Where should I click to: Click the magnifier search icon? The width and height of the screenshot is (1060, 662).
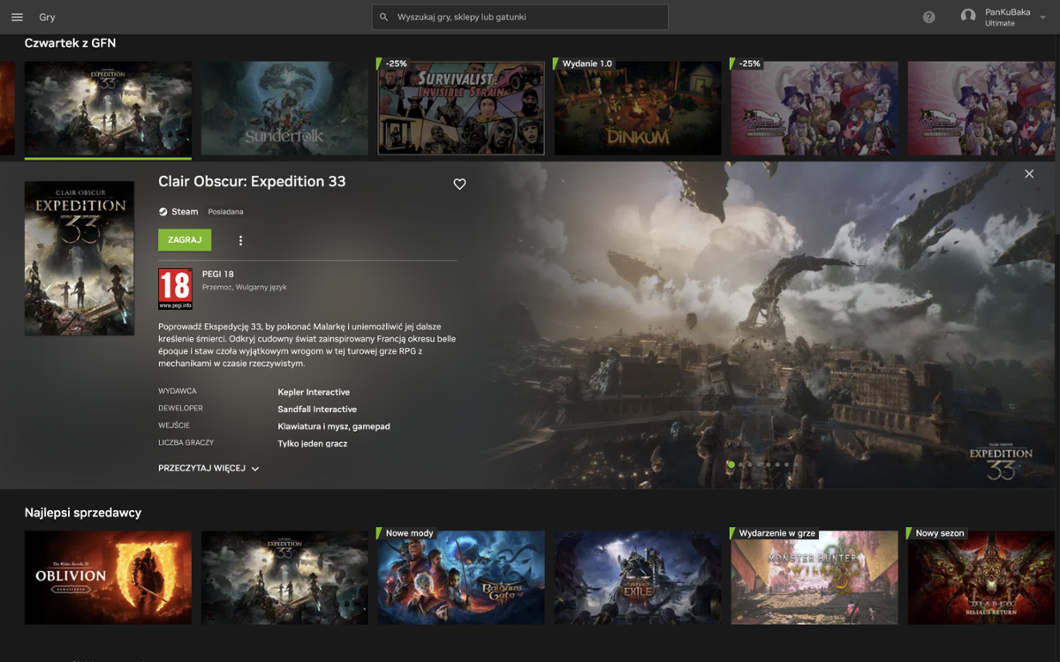pos(384,17)
